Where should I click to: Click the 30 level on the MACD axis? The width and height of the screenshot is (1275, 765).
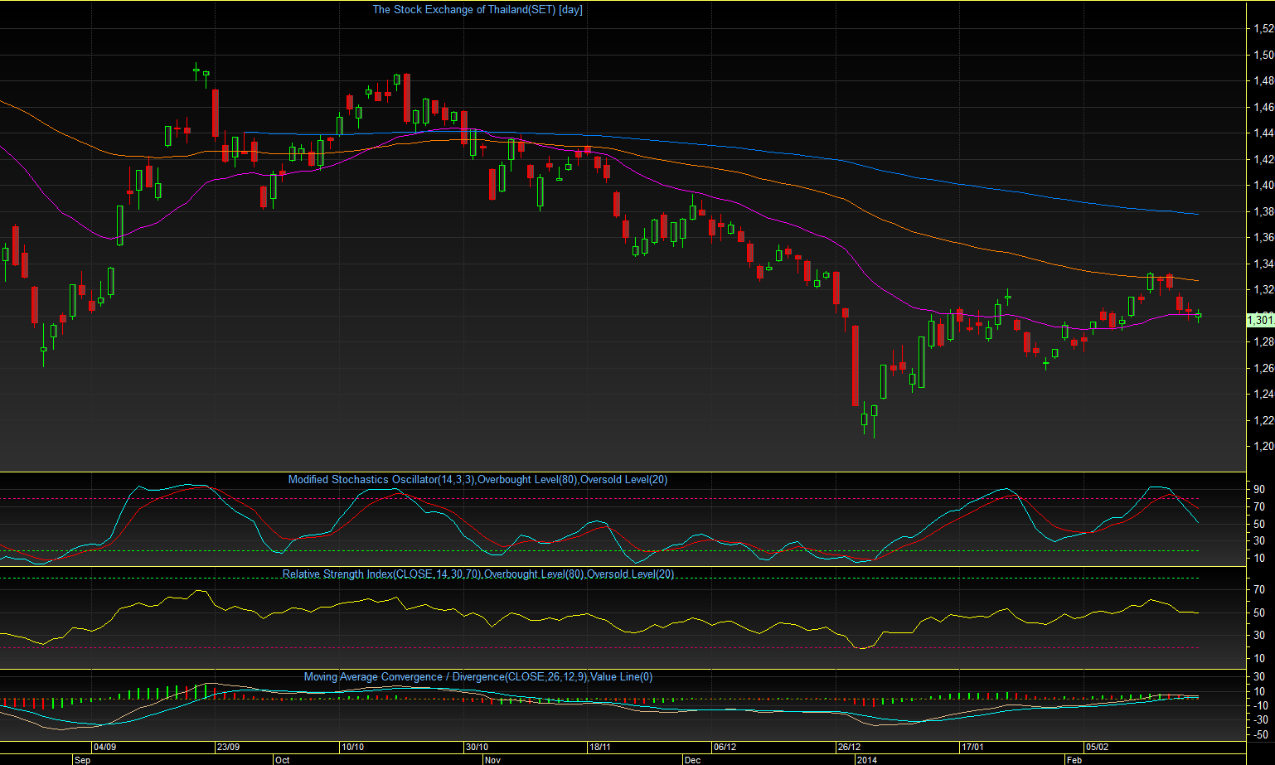1259,677
